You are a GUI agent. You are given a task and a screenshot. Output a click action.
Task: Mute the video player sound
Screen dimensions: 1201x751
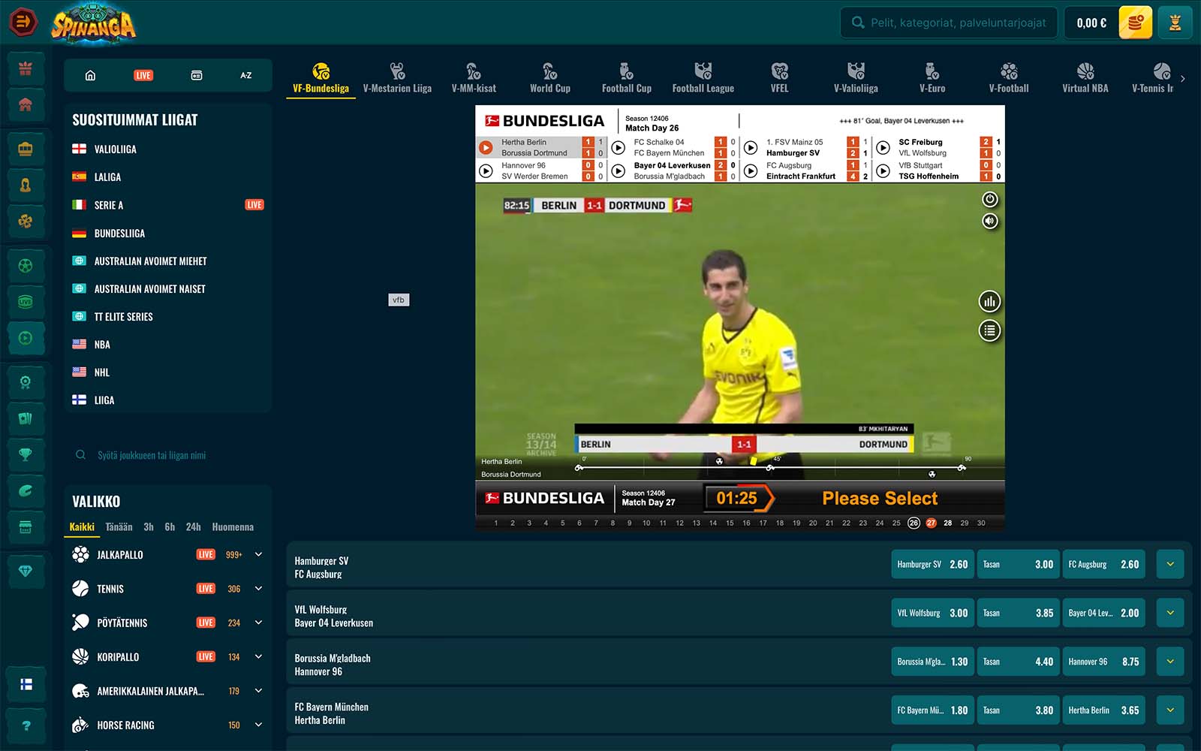coord(989,221)
